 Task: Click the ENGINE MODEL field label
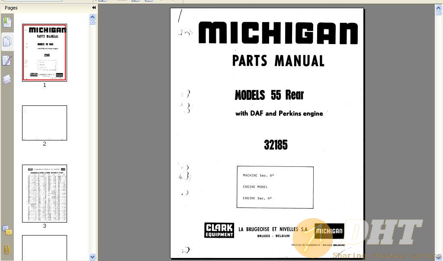click(x=255, y=187)
